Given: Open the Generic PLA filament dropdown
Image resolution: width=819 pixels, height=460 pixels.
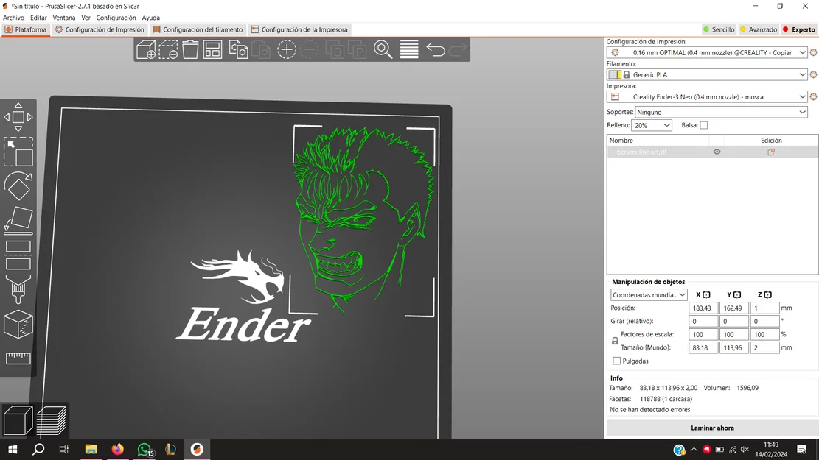Looking at the screenshot, I should (x=707, y=74).
